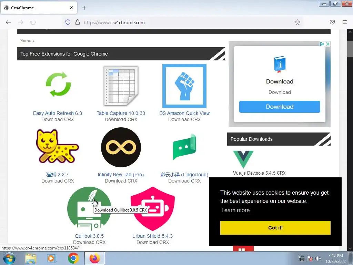
Task: Click the AdChoices triangle icon
Action: tap(322, 44)
